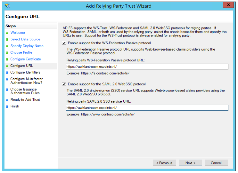The width and height of the screenshot is (238, 173).
Task: Open the Specify Display Name step
Action: [27, 46]
